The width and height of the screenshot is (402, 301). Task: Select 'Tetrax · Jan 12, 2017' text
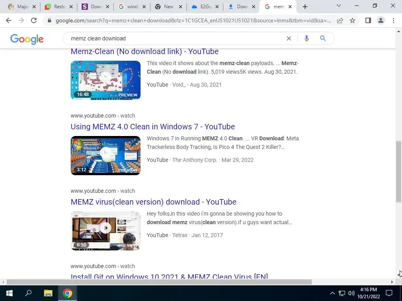(197, 235)
